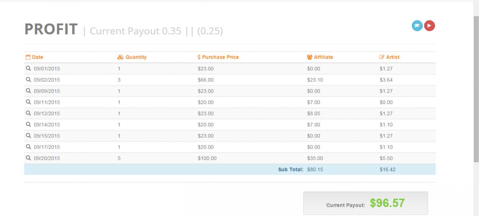Click the cubes icon beside Quantity header

point(121,57)
